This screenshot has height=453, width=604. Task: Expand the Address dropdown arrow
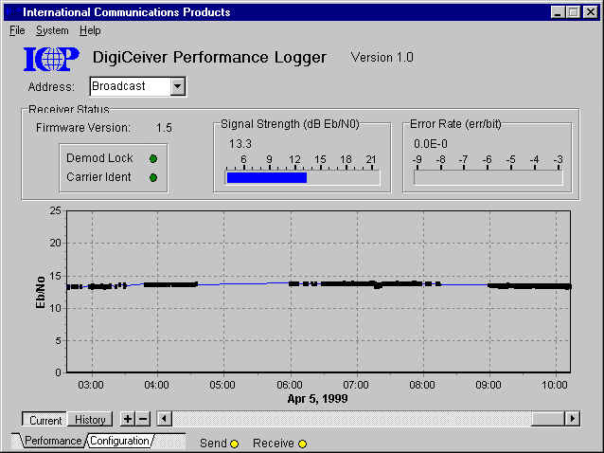pyautogui.click(x=177, y=86)
